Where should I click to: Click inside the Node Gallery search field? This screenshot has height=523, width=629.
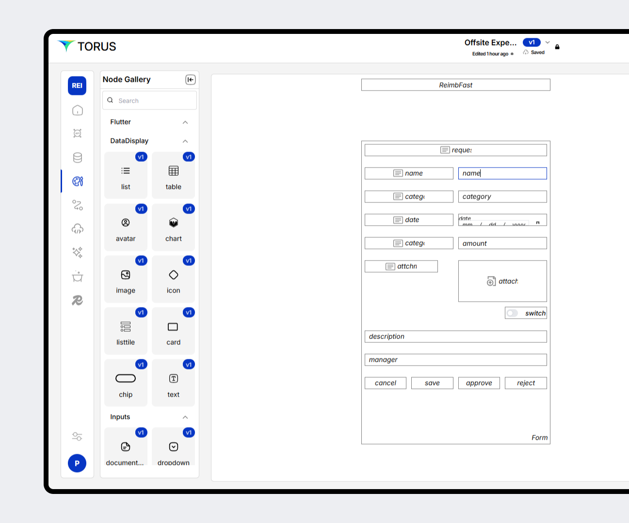[x=149, y=100]
